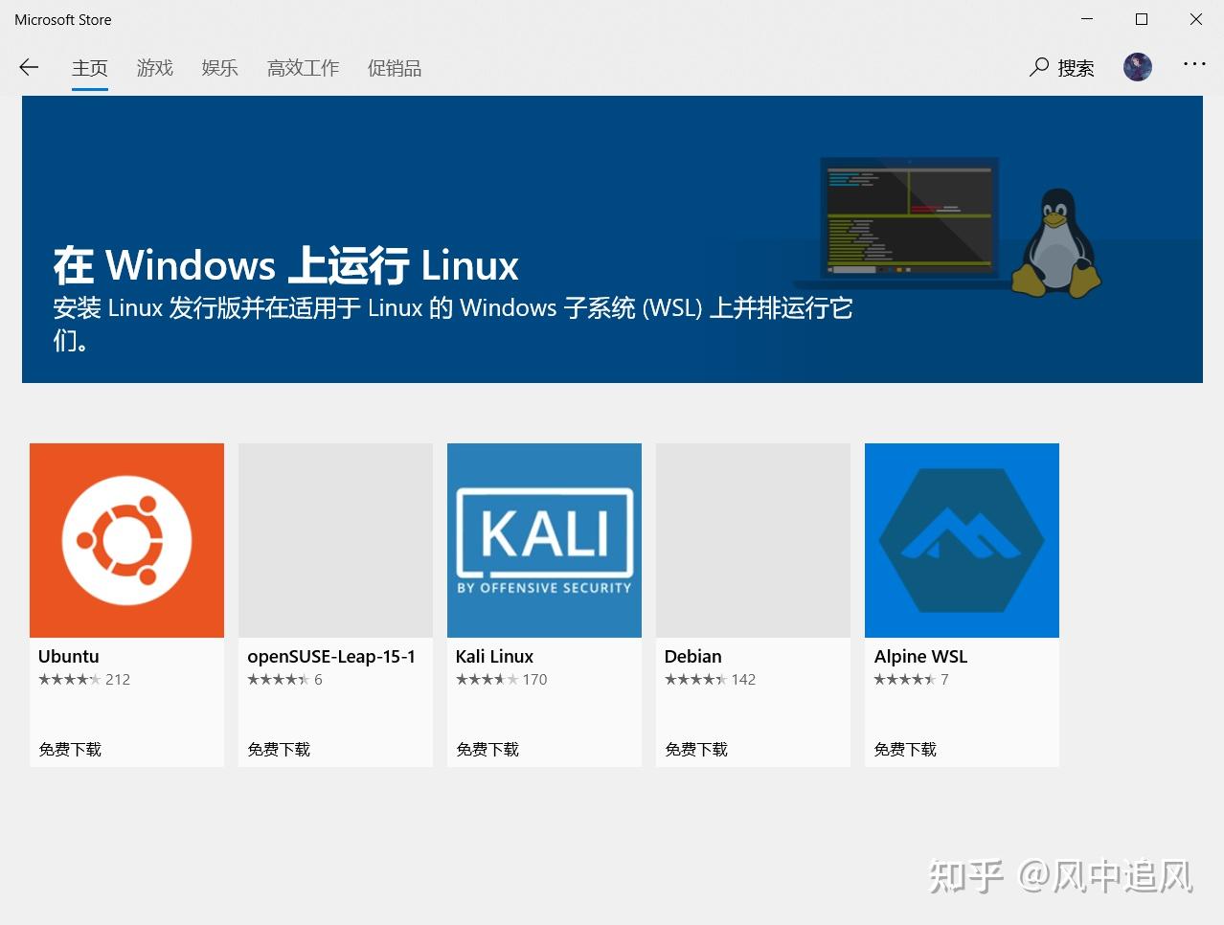The image size is (1224, 925).
Task: Open the 促销品 section
Action: click(394, 68)
